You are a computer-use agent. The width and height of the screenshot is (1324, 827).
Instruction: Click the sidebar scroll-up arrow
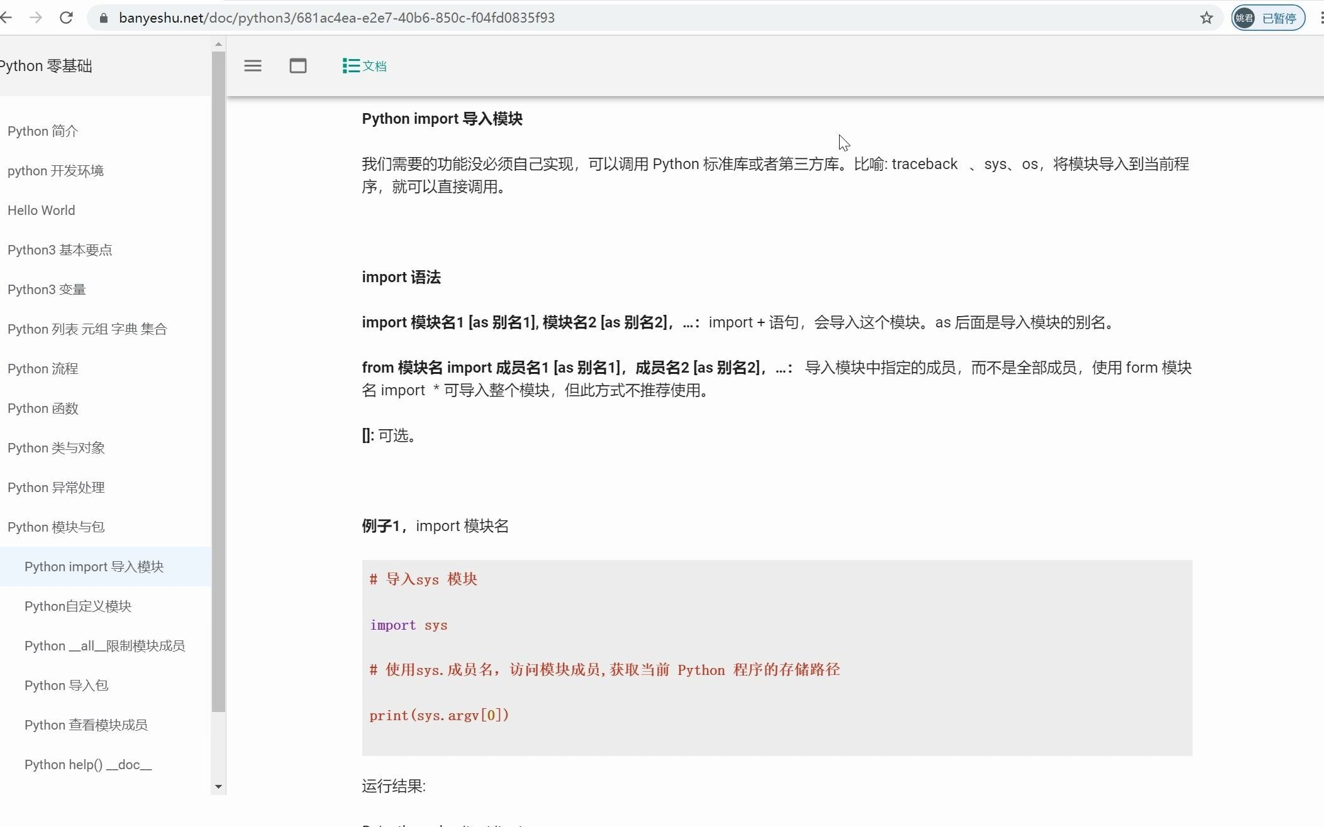coord(218,44)
